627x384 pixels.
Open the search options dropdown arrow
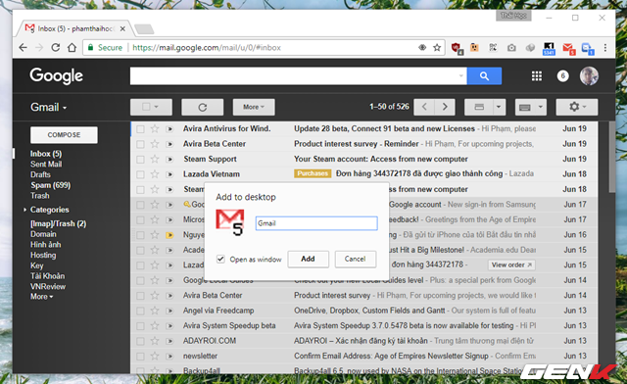461,75
